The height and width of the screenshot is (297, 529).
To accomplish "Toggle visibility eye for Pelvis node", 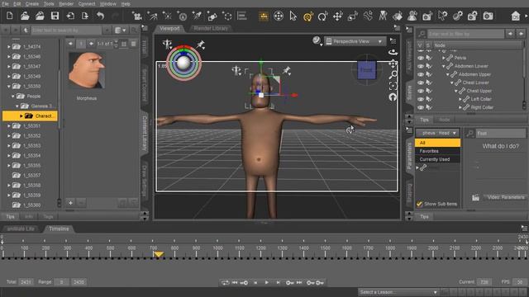I will (421, 58).
